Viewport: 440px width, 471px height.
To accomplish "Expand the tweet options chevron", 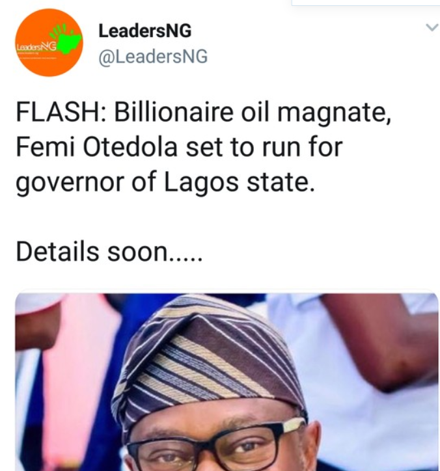I will [x=432, y=27].
